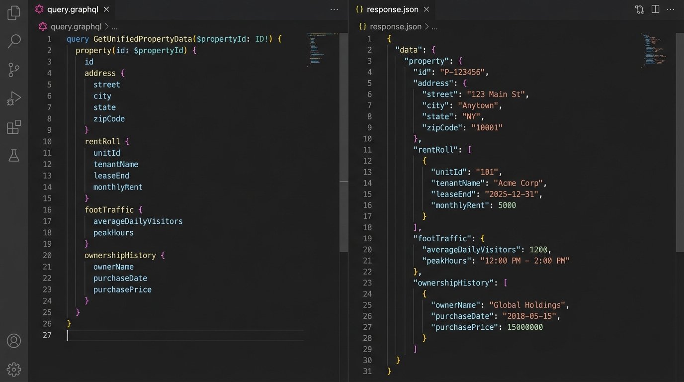Viewport: 684px width, 382px height.
Task: Open the Manage settings gear
Action: [x=14, y=369]
